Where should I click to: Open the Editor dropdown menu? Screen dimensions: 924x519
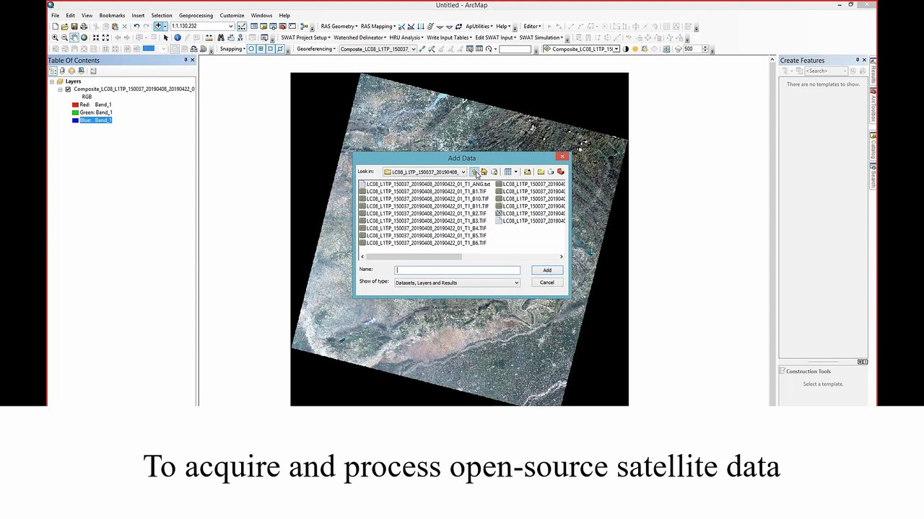pos(532,26)
